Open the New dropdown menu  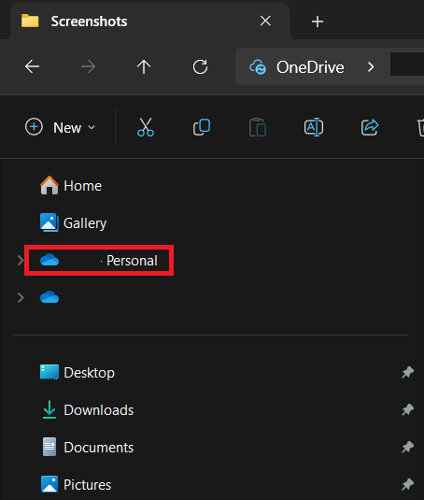[60, 127]
